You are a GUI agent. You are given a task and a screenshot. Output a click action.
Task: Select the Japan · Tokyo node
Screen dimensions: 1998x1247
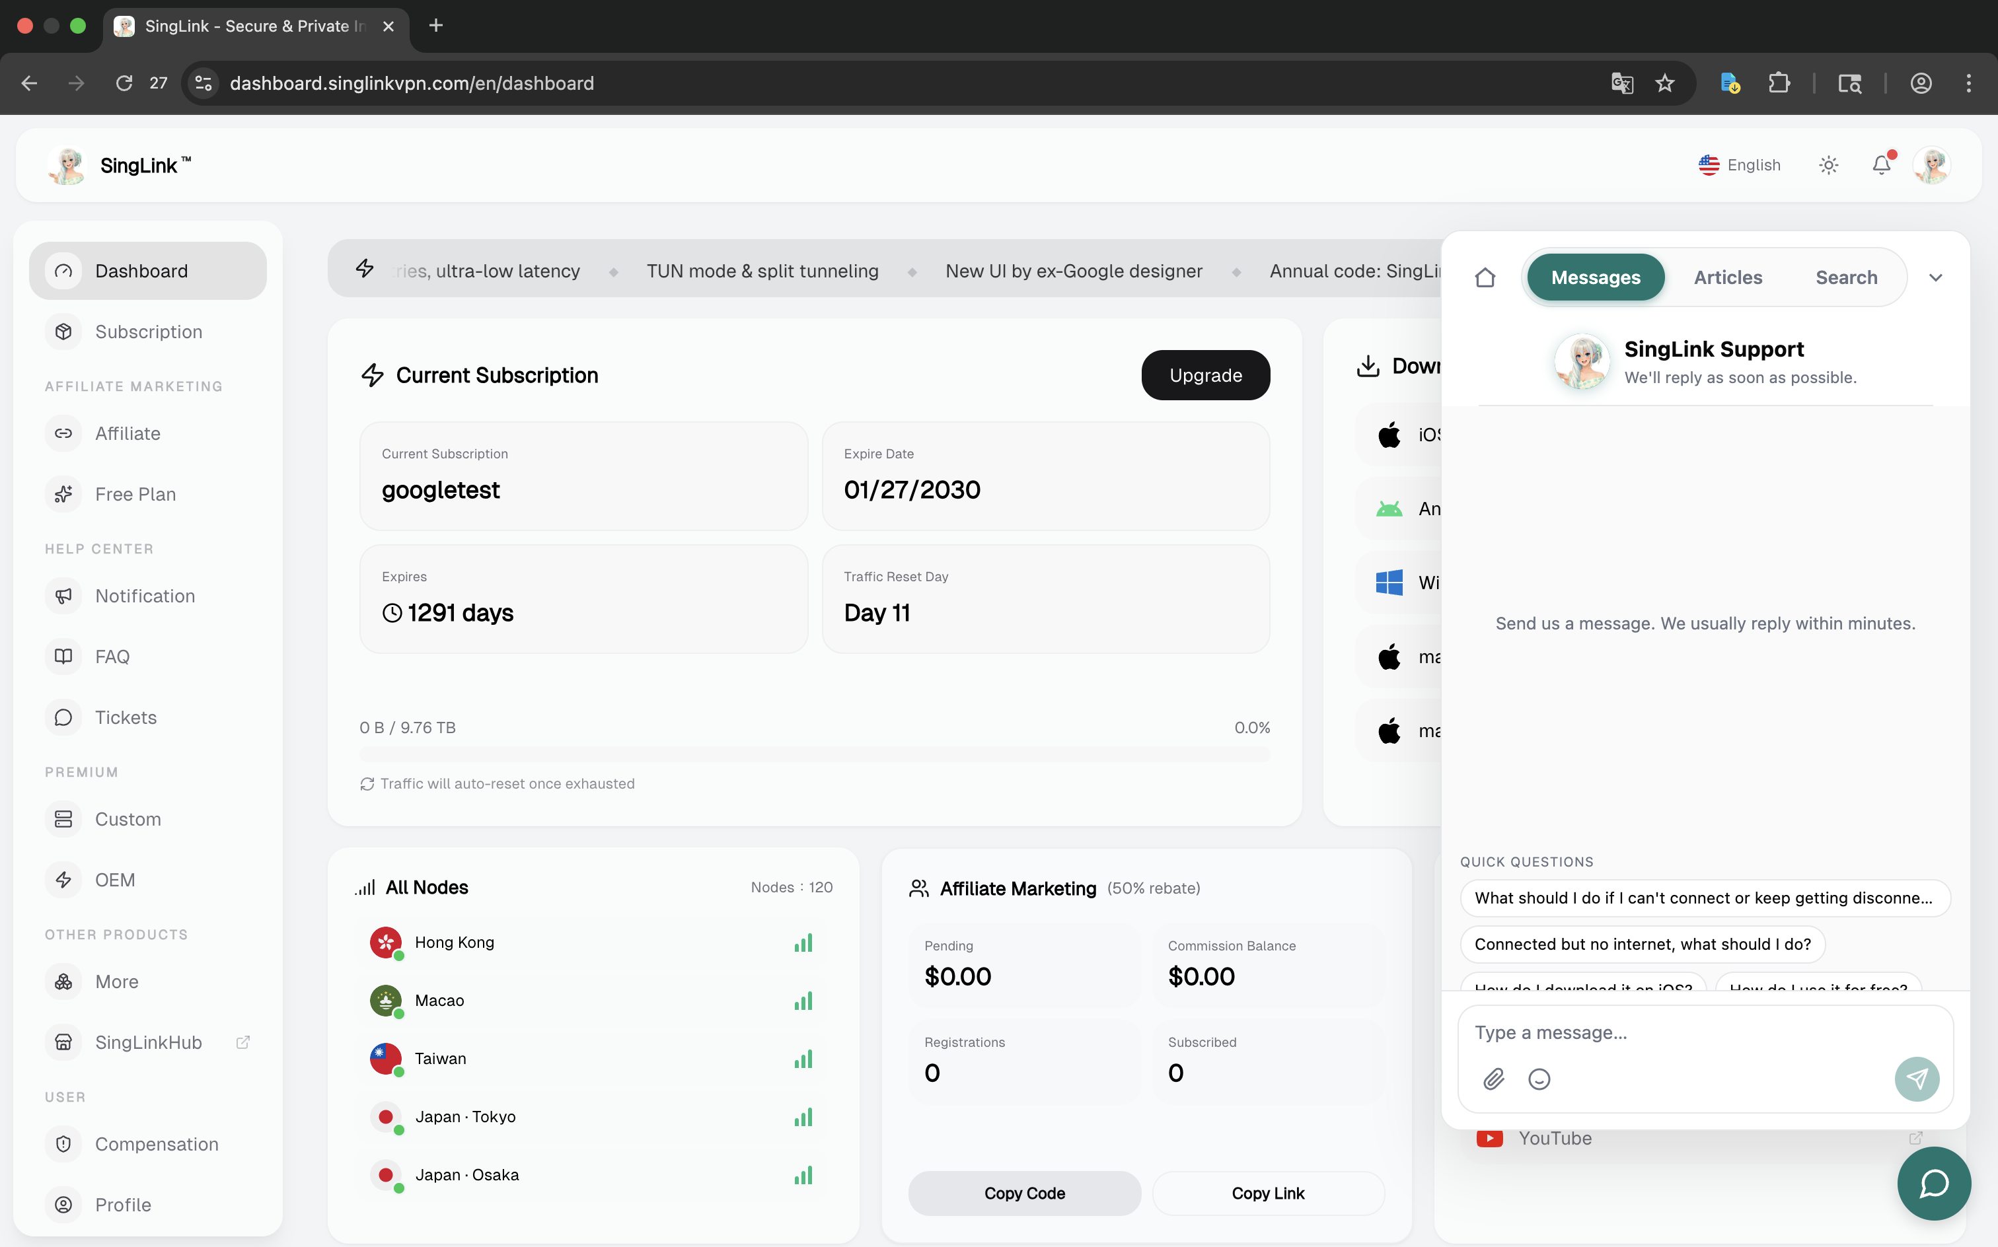tap(594, 1117)
